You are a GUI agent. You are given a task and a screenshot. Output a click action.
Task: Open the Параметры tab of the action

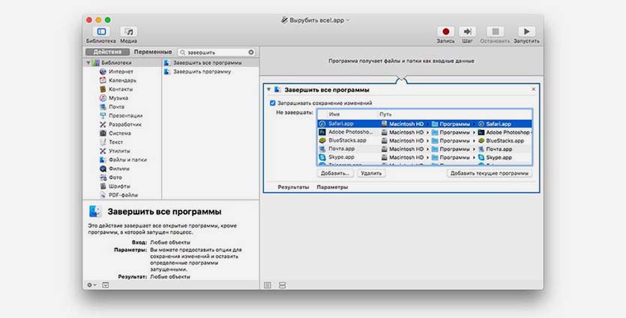[332, 187]
